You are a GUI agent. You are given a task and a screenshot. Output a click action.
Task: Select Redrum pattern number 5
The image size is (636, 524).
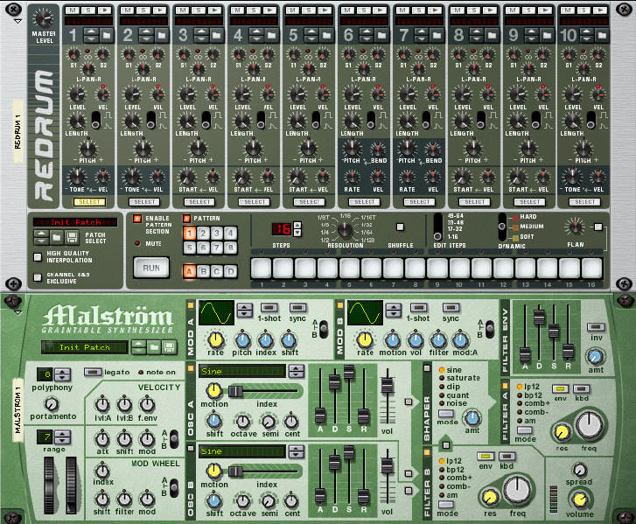190,248
